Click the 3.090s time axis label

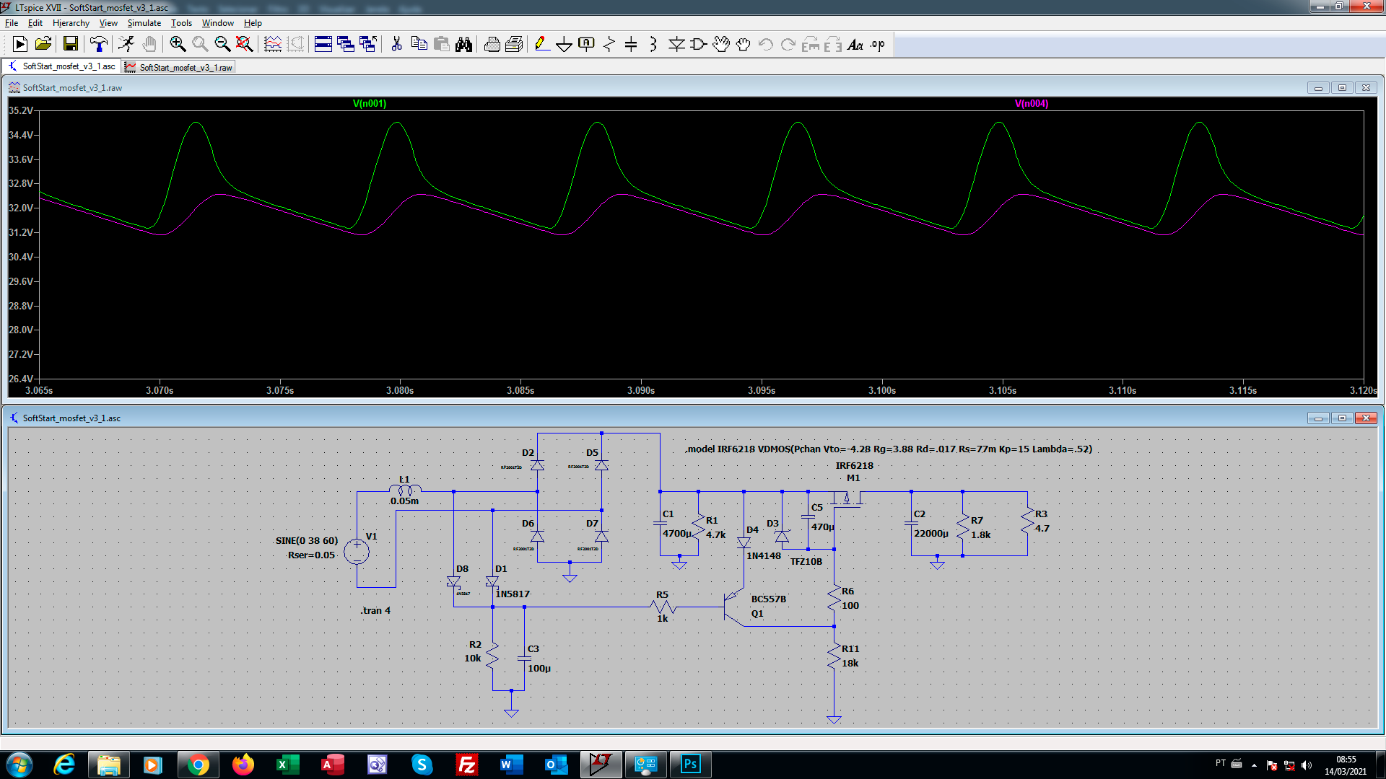[641, 390]
